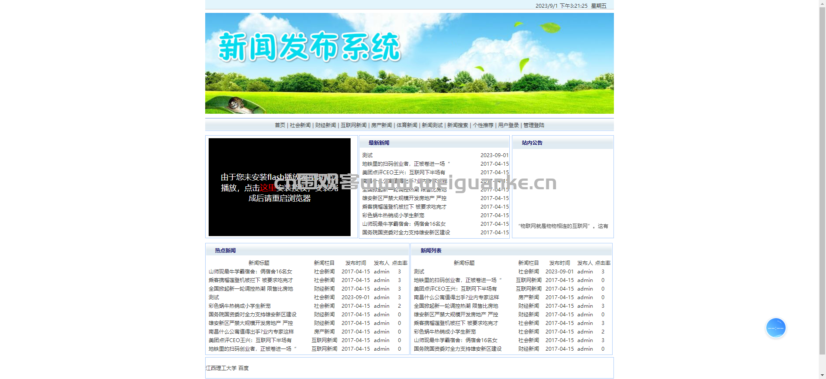This screenshot has width=826, height=379.
Task: Open 地铁里的扫码创业者 in the 热点新闻 table
Action: click(253, 349)
